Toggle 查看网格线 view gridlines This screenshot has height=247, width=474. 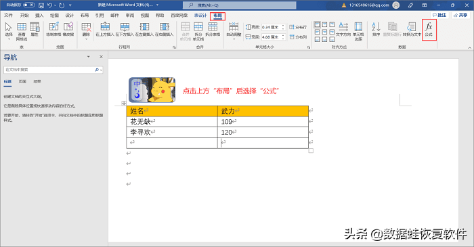pyautogui.click(x=22, y=31)
